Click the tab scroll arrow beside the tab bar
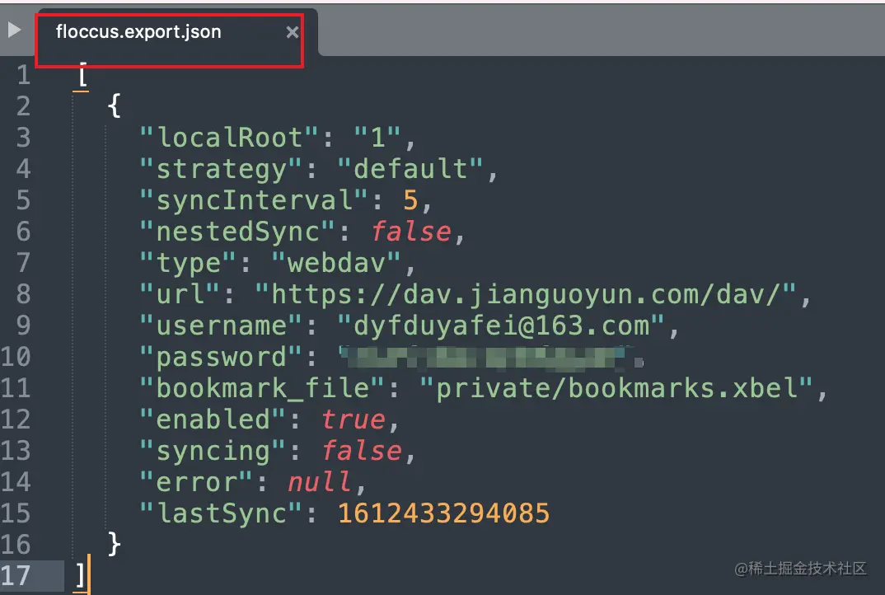The width and height of the screenshot is (885, 595). coord(15,30)
